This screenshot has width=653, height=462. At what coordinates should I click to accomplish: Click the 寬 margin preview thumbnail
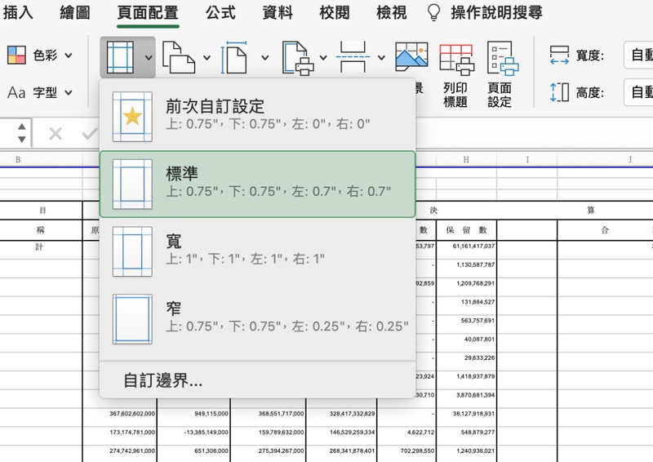point(132,251)
